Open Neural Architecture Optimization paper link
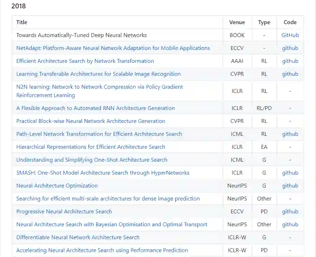This screenshot has width=316, height=257. click(57, 186)
